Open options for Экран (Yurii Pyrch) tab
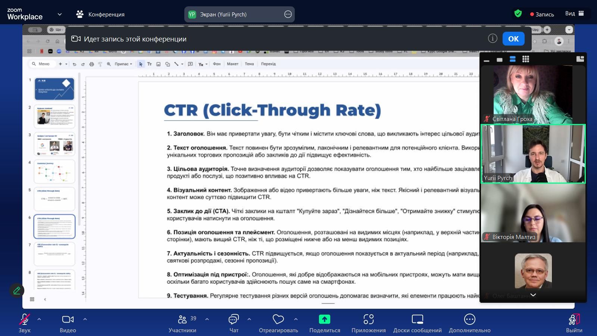597x336 pixels. [288, 14]
